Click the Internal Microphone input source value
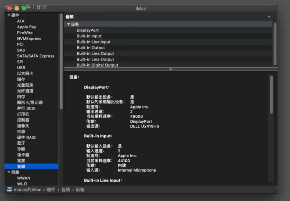This screenshot has height=201, width=290. click(137, 170)
